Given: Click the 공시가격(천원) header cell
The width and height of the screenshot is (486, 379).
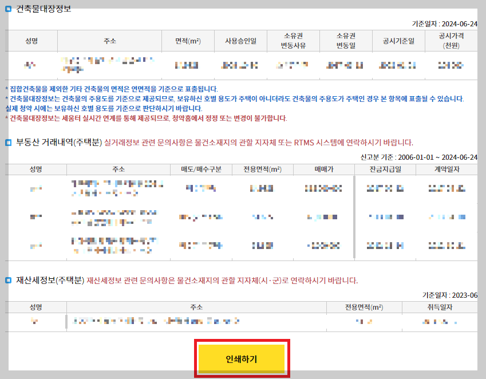Looking at the screenshot, I should click(449, 40).
